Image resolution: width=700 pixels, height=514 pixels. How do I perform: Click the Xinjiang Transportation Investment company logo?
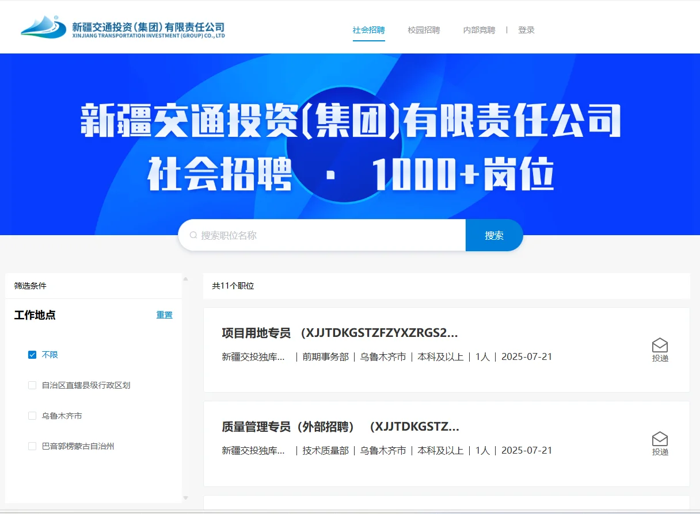tap(122, 28)
